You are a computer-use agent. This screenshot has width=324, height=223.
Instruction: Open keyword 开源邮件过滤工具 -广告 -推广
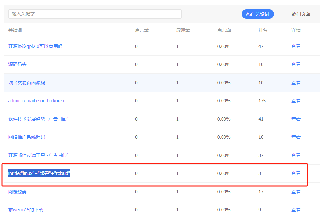click(39, 155)
